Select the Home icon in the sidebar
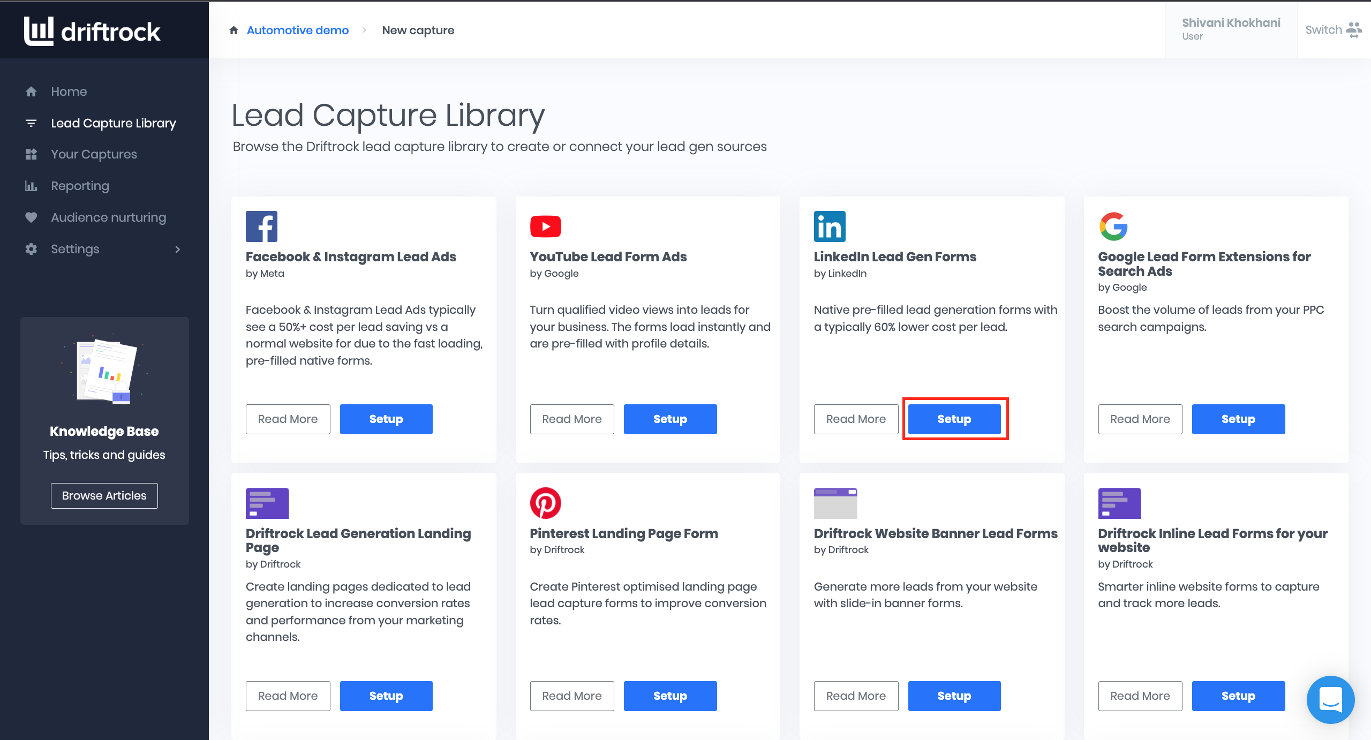Image resolution: width=1371 pixels, height=740 pixels. pyautogui.click(x=31, y=91)
